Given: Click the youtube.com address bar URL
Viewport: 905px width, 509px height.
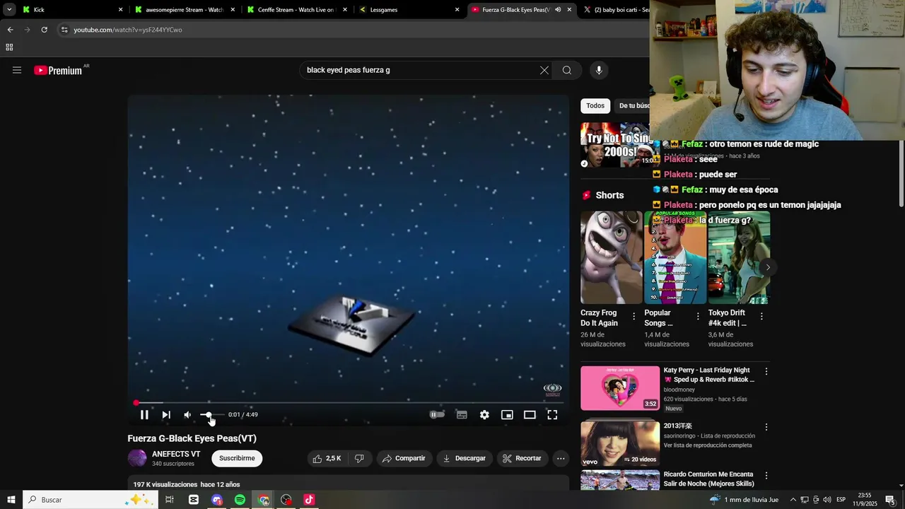Looking at the screenshot, I should click(128, 30).
